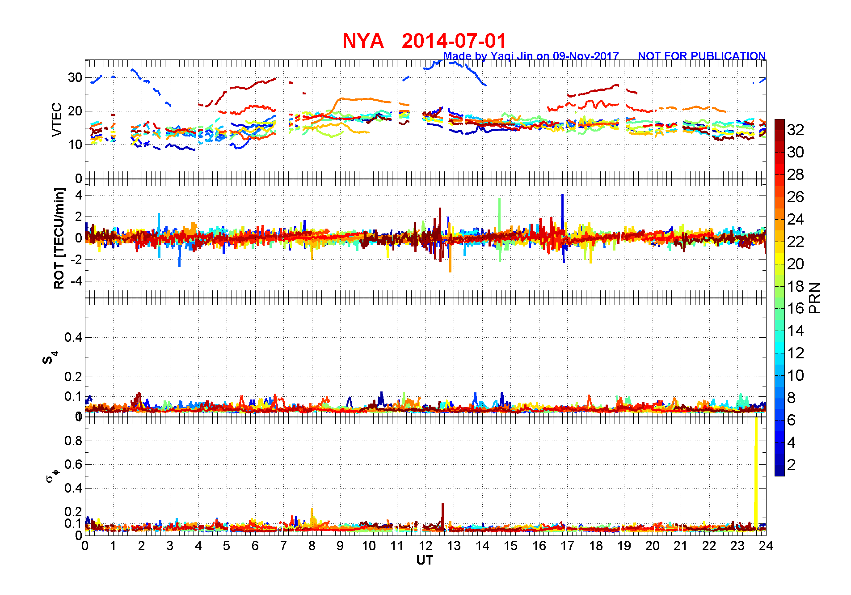Screen dimensions: 851x595
Task: Click the 'NOT FOR PUBLICATION' notice
Action: coord(702,56)
